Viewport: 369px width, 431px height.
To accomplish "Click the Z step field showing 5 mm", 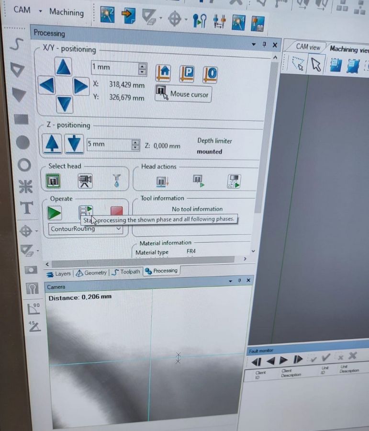I will (x=109, y=144).
